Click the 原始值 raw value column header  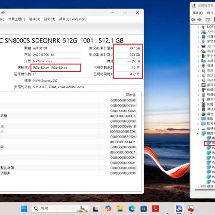(x=131, y=95)
